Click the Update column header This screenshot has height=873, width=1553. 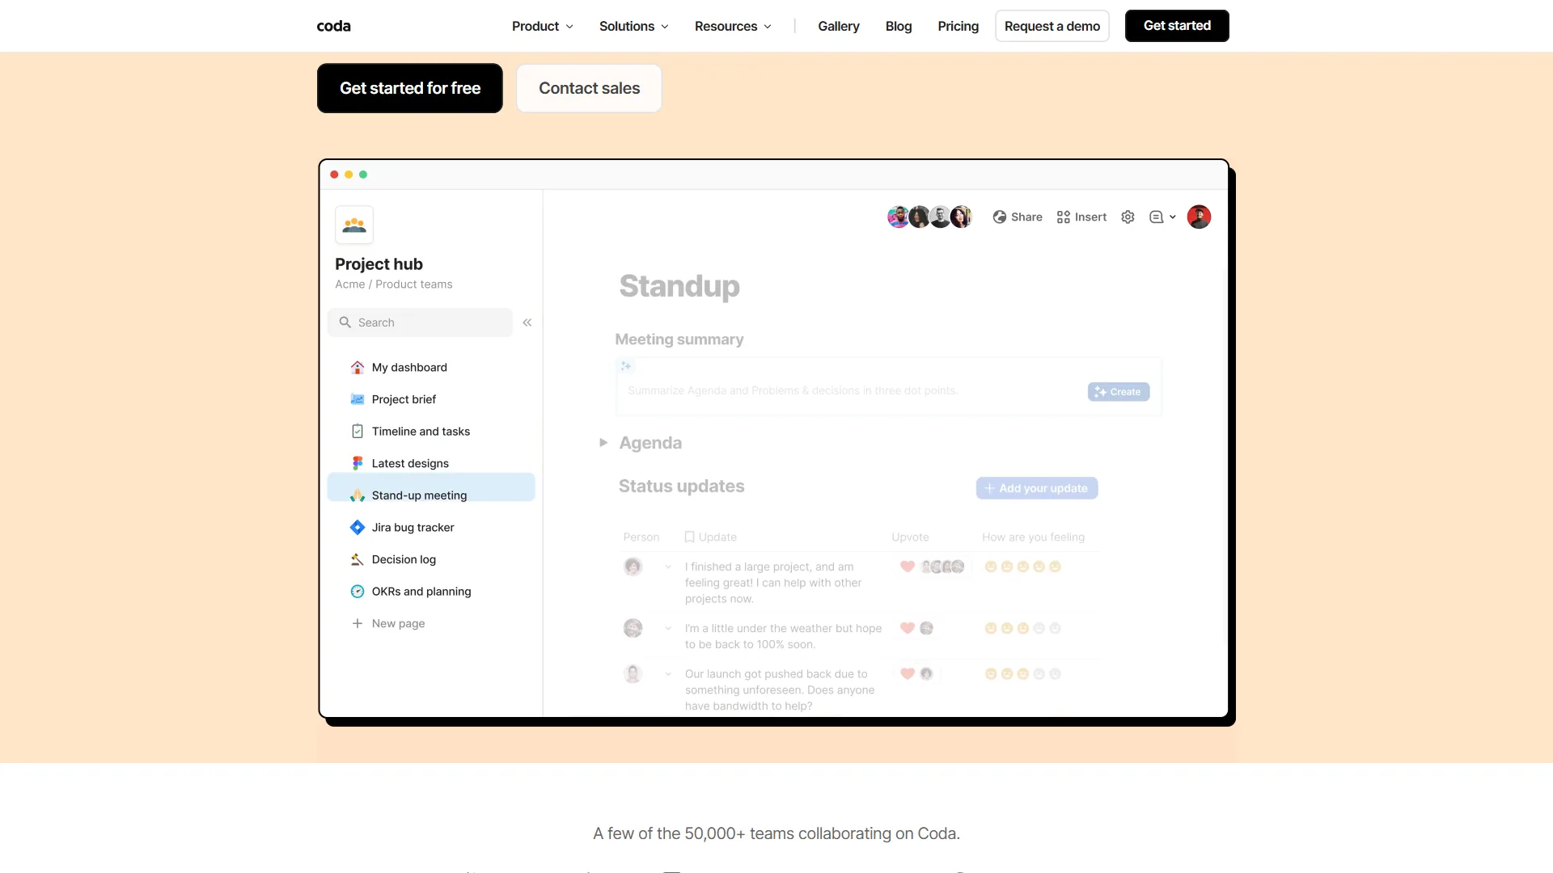point(711,538)
